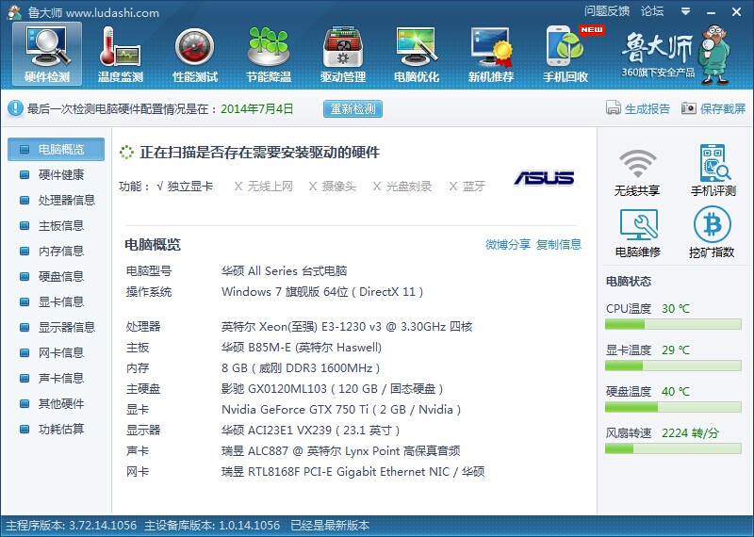Open the 新机推荐 new PC recommendations

click(491, 54)
